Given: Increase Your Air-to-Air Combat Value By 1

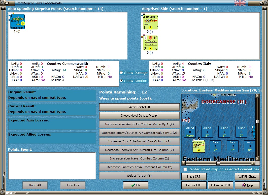Looking at the screenshot, I should click(x=139, y=124).
